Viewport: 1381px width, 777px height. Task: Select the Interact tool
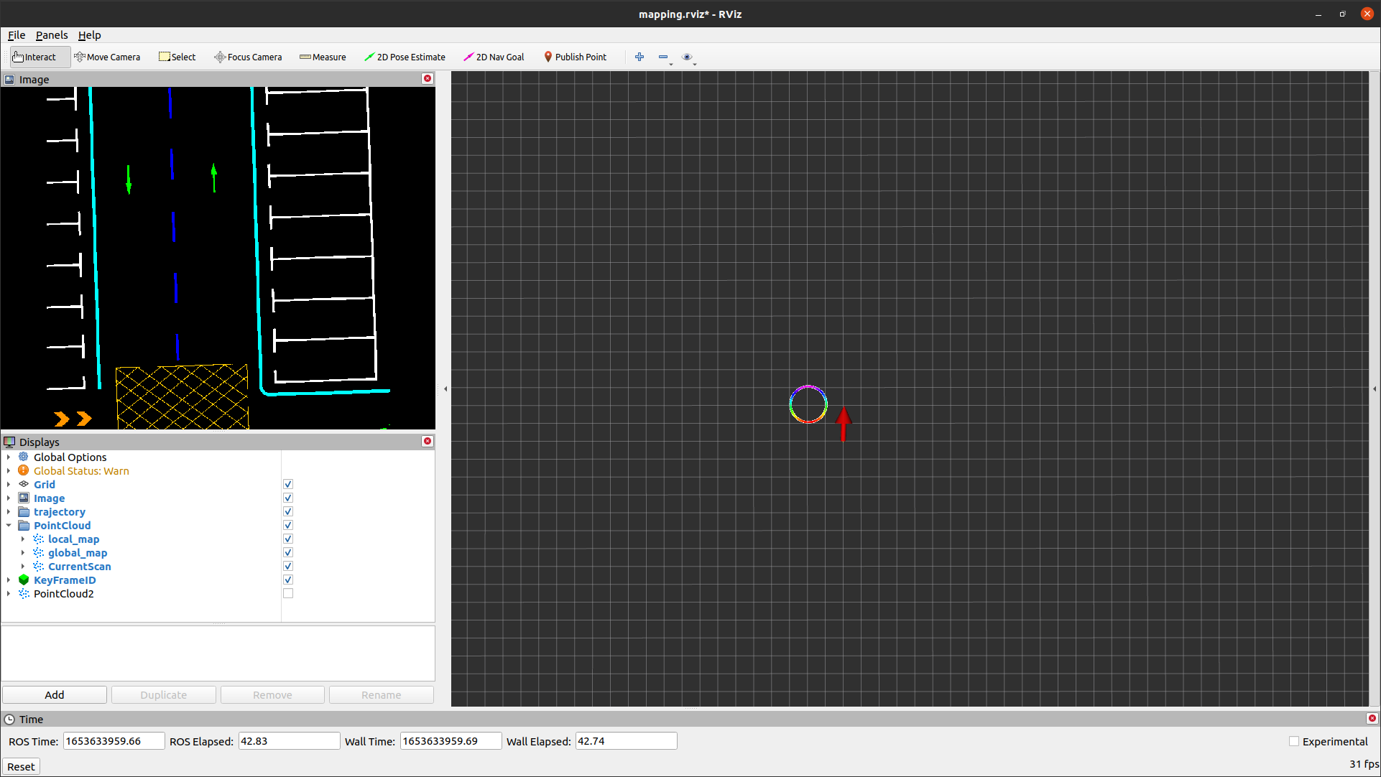pos(36,57)
